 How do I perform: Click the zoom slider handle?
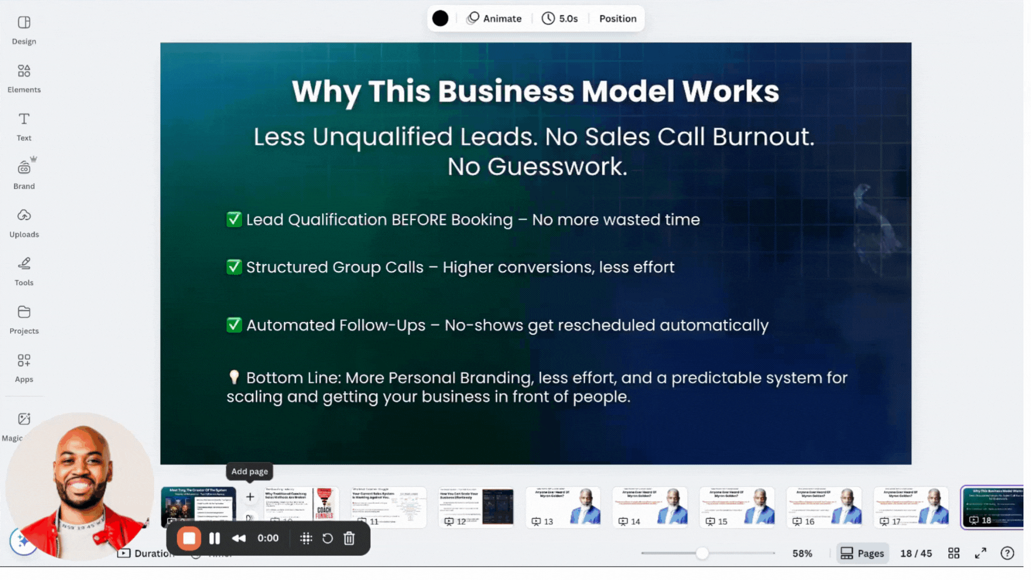pyautogui.click(x=702, y=553)
